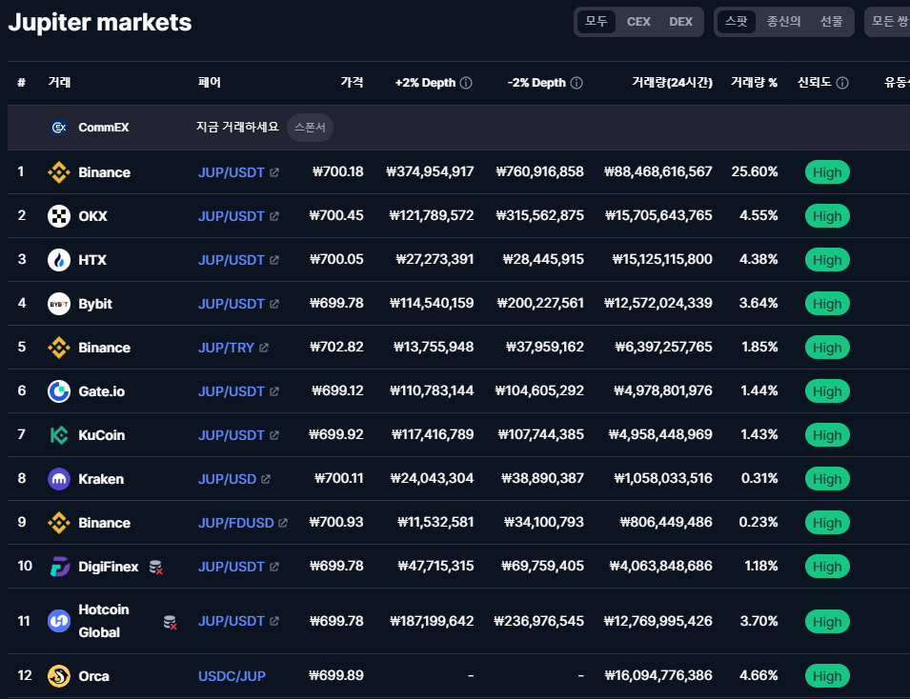
Task: Click the info icon beside 신뢰도
Action: (842, 83)
